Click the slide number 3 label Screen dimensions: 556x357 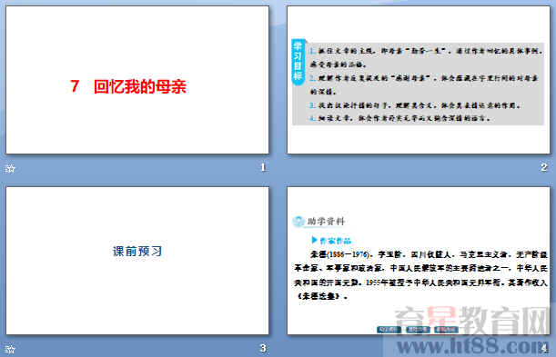[263, 348]
